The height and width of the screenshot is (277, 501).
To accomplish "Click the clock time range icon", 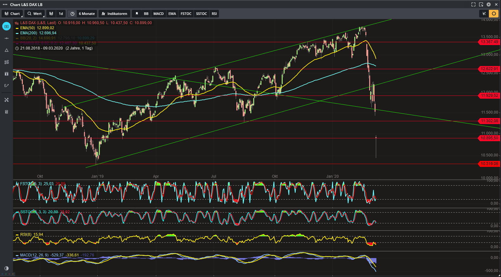I will pos(72,14).
